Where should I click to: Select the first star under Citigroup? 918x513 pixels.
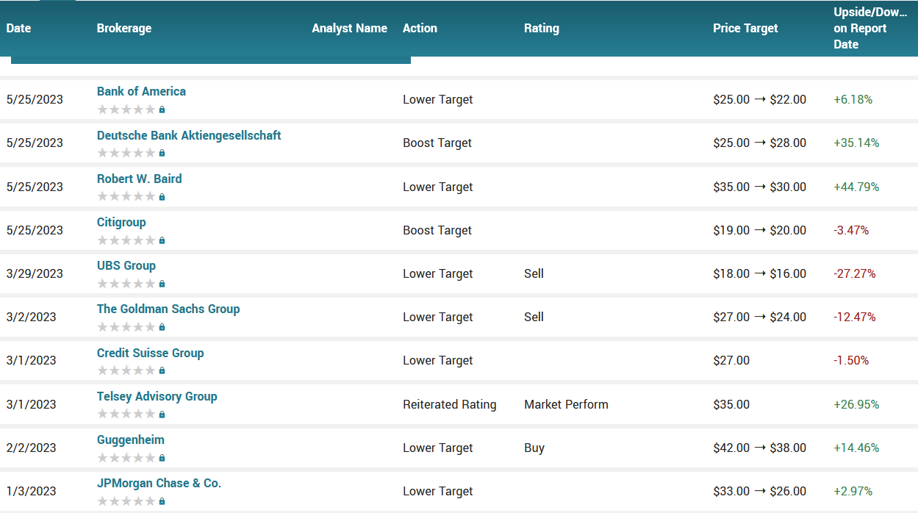click(101, 240)
